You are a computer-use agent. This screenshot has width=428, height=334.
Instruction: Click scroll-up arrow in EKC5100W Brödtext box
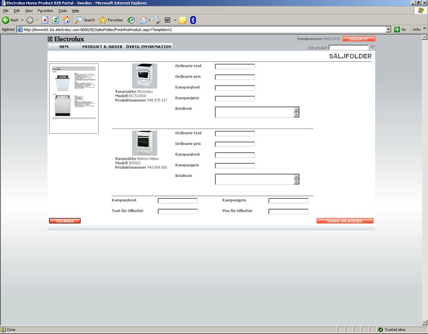point(296,110)
